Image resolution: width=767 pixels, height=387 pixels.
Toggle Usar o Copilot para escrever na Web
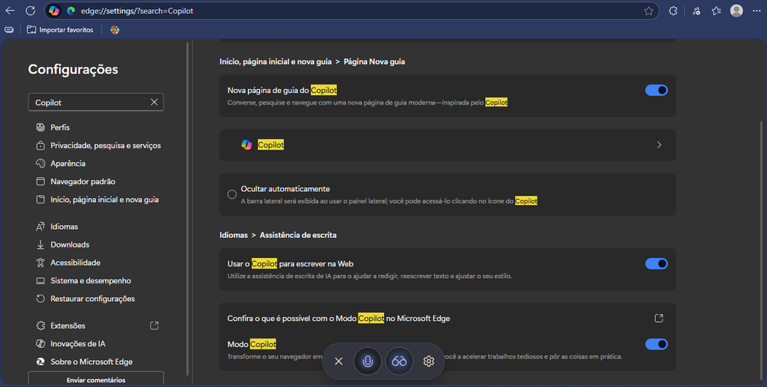(656, 263)
